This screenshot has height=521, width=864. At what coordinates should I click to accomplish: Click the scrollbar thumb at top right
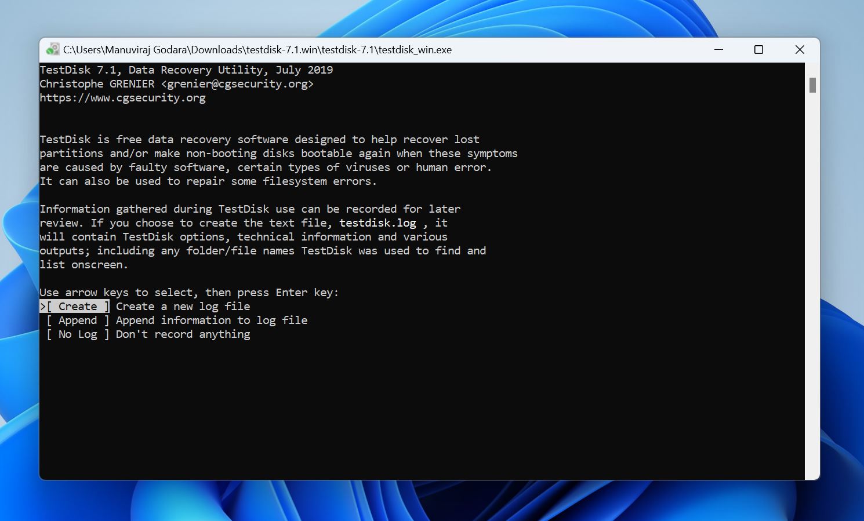pos(812,84)
